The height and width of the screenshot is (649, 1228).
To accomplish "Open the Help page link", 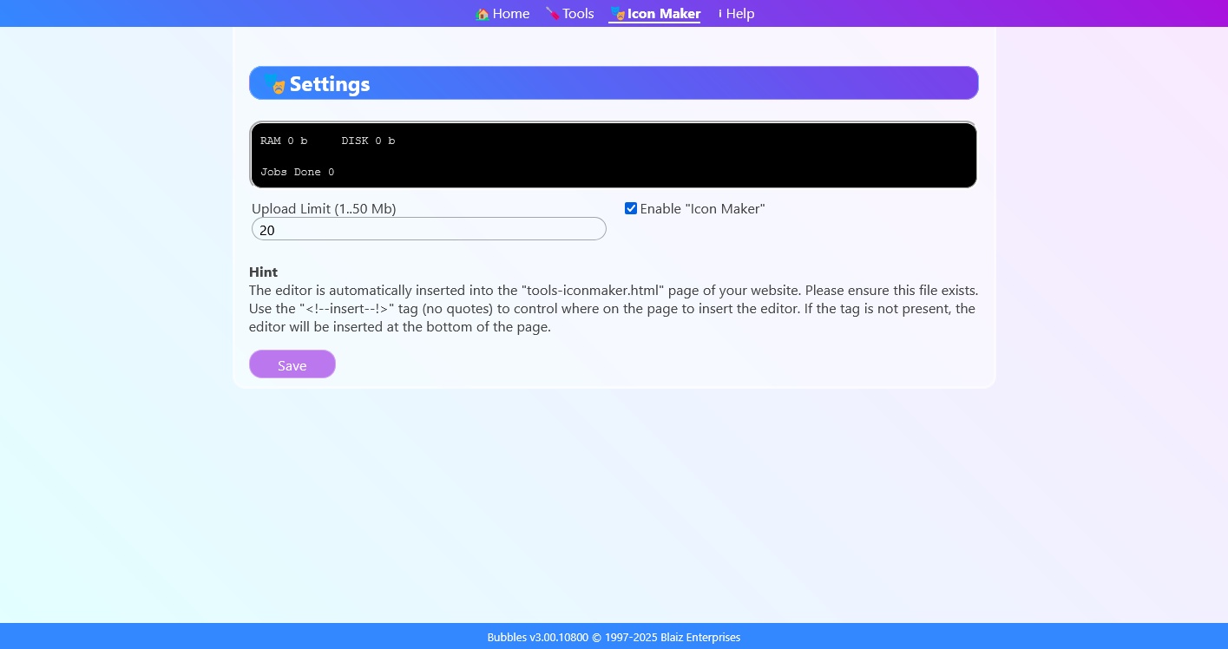I will [x=739, y=14].
